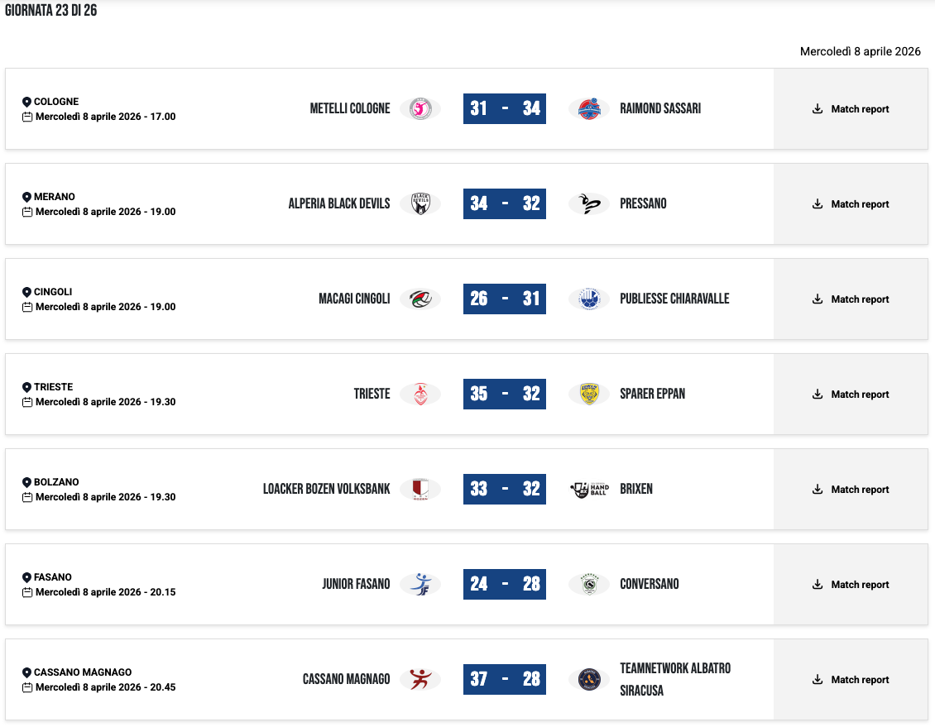The image size is (935, 727).
Task: Click the Alperia Black Devils logo
Action: pyautogui.click(x=420, y=203)
